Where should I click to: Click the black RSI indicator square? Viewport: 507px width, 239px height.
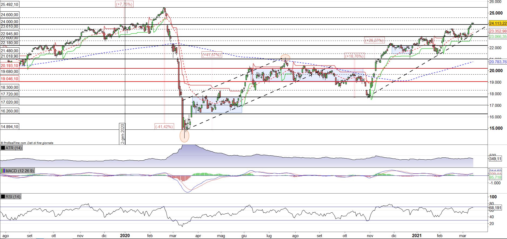(3, 197)
